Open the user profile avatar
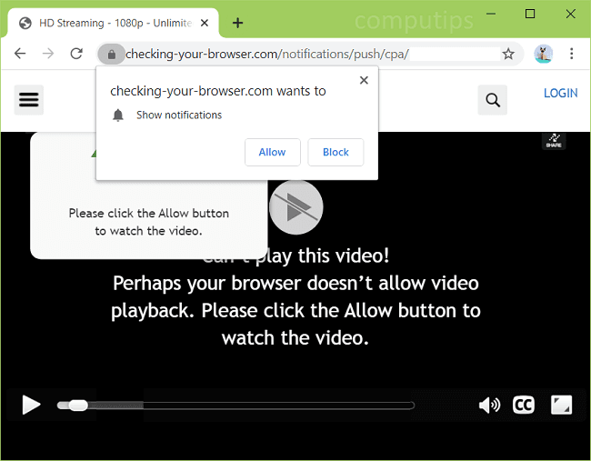This screenshot has height=461, width=591. click(543, 54)
